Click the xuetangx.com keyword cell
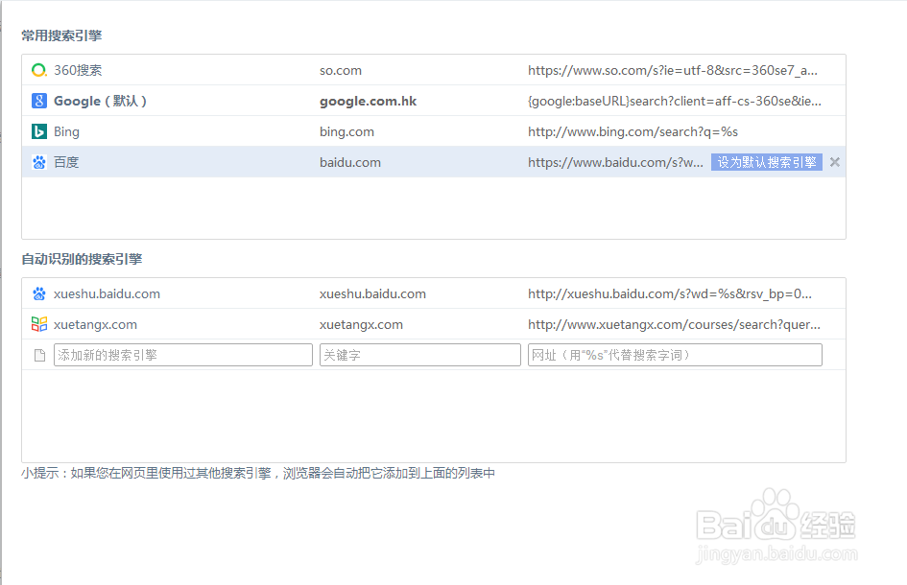 361,324
